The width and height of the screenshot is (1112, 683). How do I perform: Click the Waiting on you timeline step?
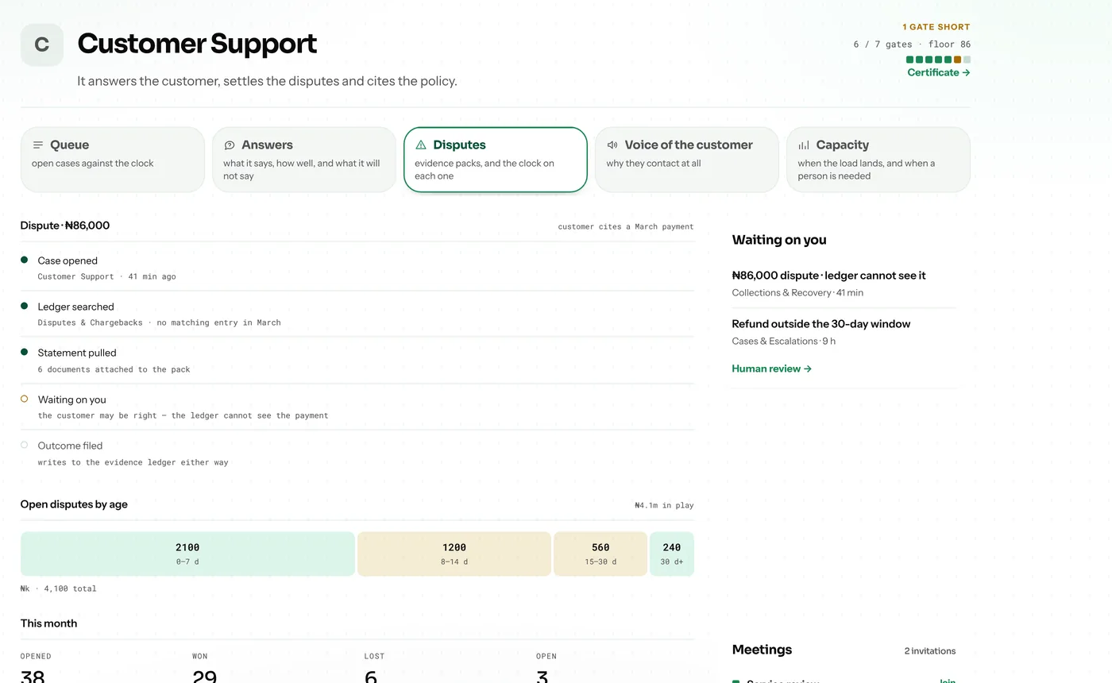tap(357, 407)
